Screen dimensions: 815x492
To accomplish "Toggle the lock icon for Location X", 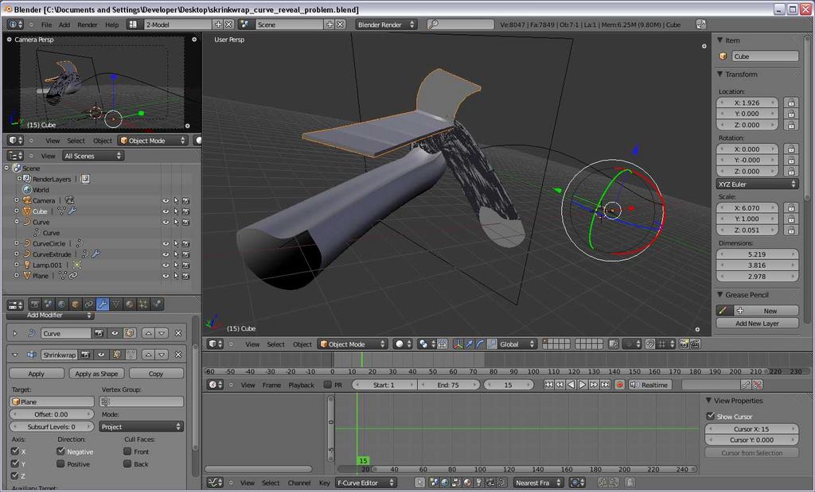I will [791, 103].
